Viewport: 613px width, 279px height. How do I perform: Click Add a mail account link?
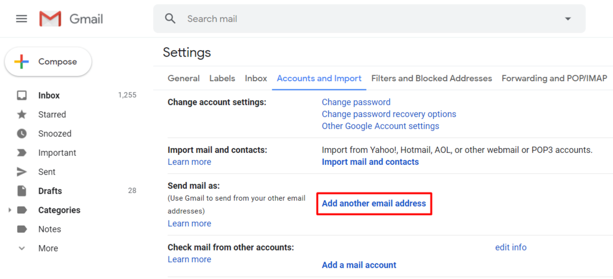click(x=359, y=265)
